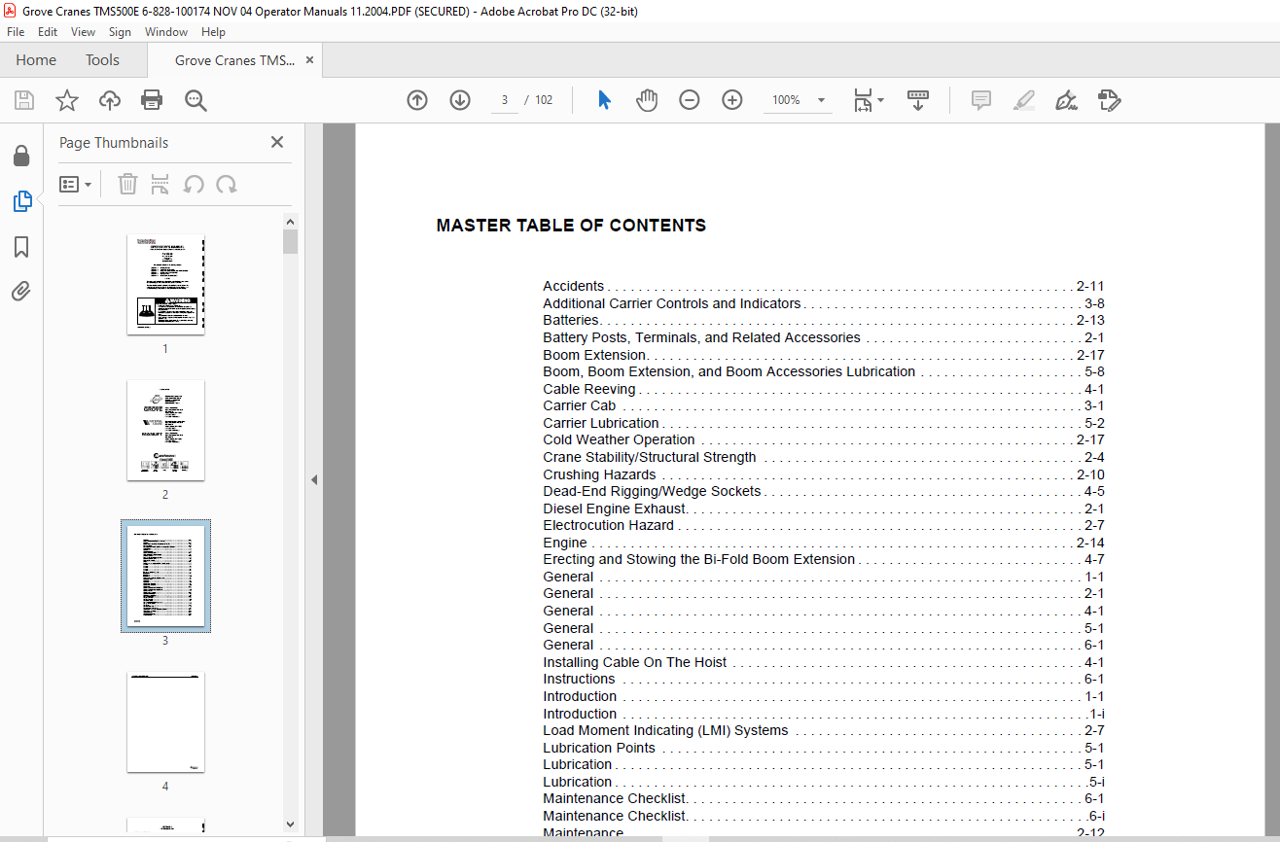
Task: Go to previous page arrow
Action: click(x=417, y=100)
